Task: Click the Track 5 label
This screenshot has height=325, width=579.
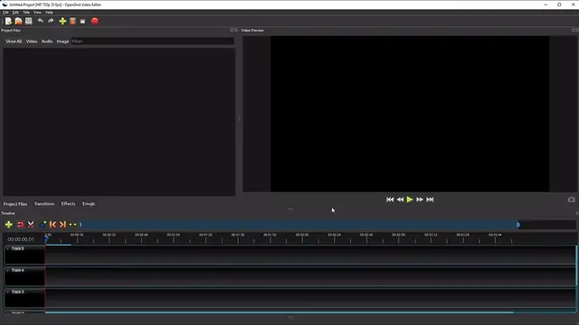Action: 18,248
